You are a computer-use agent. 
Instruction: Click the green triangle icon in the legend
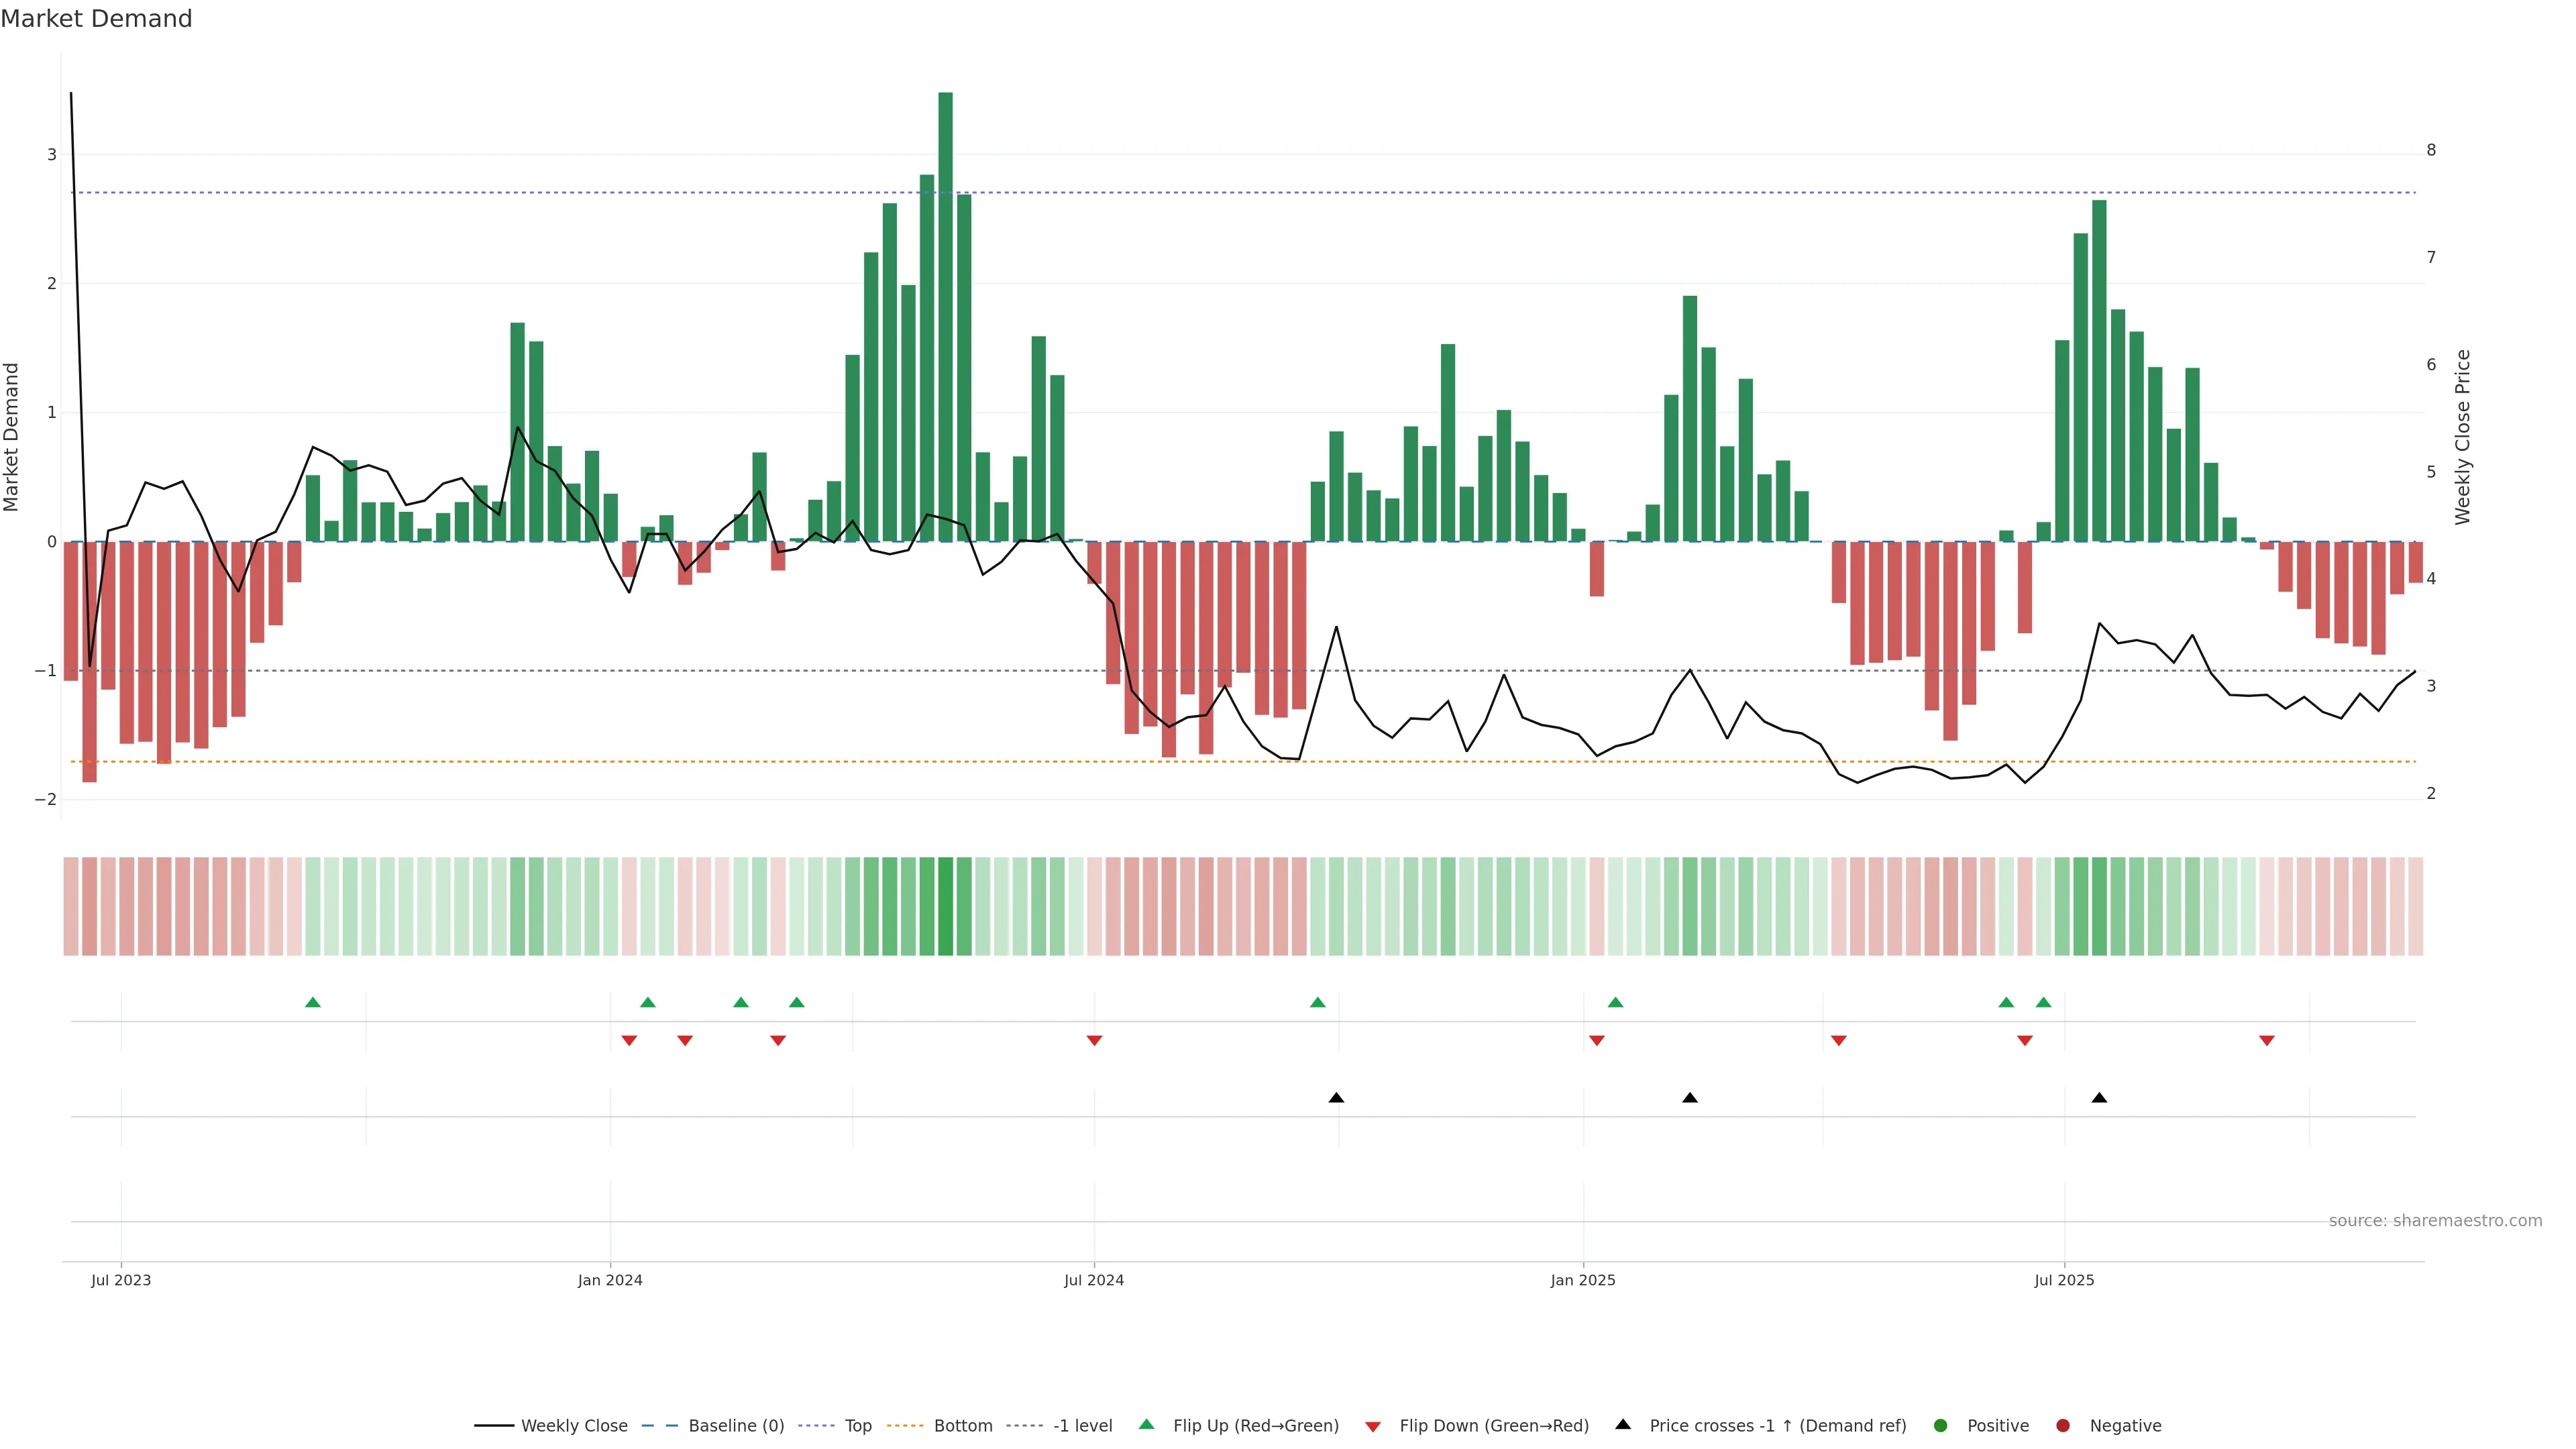pyautogui.click(x=1147, y=1424)
